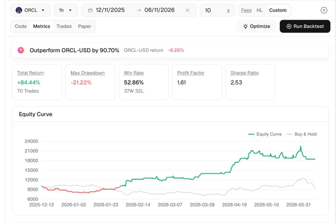
Task: Switch to the Trades tab
Action: point(64,26)
